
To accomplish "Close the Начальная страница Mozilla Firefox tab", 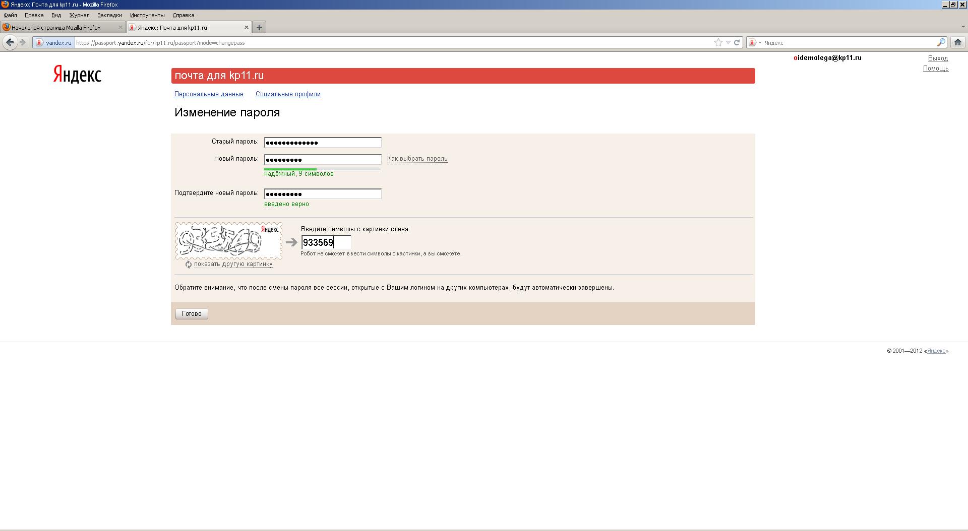I will [120, 27].
